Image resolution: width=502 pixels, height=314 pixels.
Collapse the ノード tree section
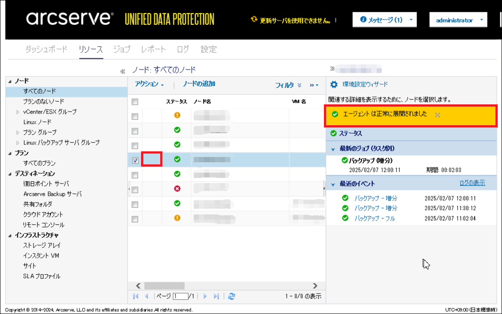coord(10,81)
